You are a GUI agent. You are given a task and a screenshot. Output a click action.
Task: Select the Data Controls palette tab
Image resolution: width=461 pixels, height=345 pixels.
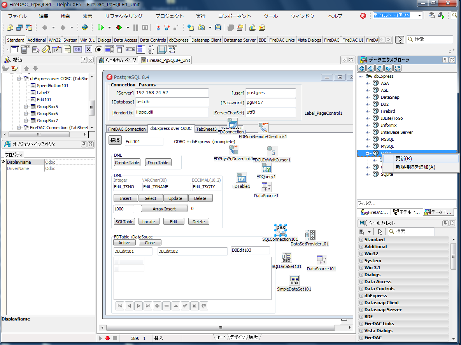tap(153, 40)
